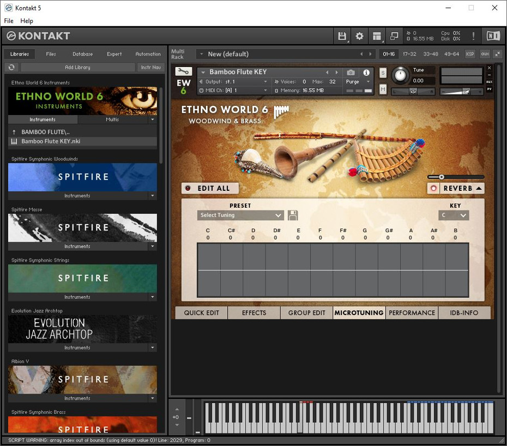Expand the REVERB panel arrow
The height and width of the screenshot is (446, 507).
479,188
